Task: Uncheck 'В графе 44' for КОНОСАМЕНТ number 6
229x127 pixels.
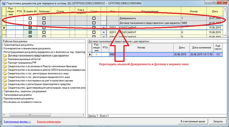Action: (x=30, y=32)
